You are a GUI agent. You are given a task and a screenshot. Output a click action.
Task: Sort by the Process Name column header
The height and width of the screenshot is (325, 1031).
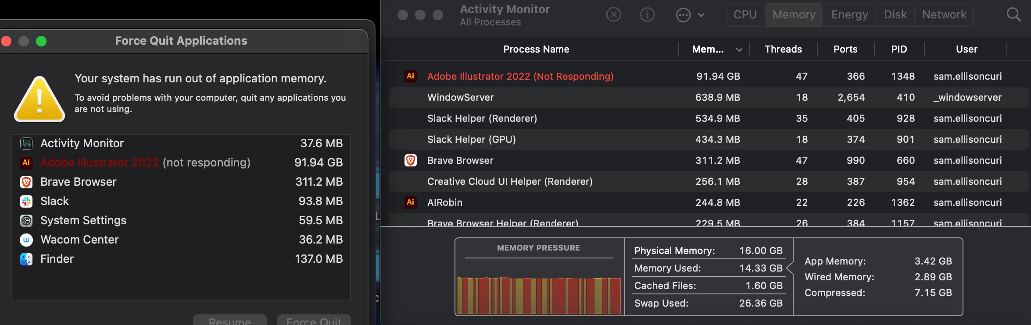pyautogui.click(x=536, y=49)
